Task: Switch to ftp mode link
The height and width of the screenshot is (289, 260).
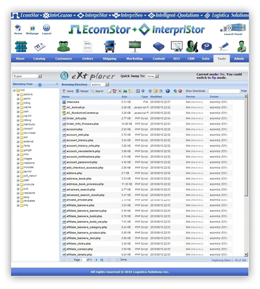Action: (x=213, y=78)
